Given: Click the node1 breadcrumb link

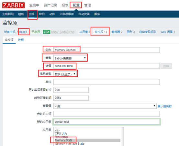Looking at the screenshot, I should tap(23, 32).
